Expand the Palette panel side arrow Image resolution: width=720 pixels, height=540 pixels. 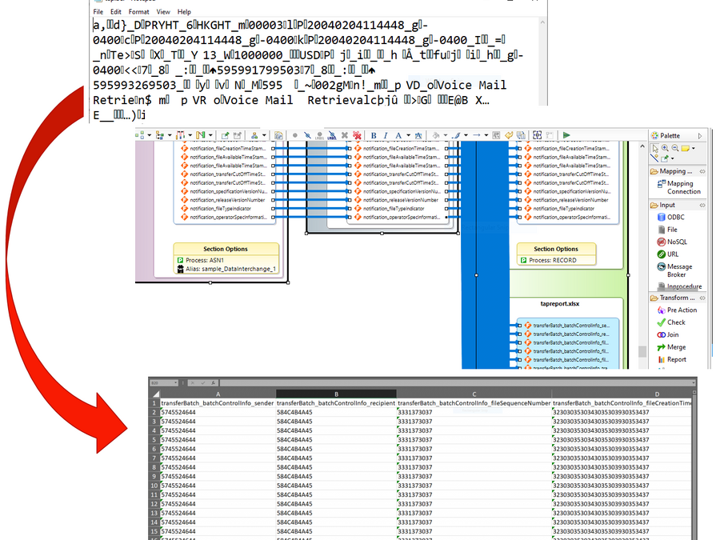coord(700,136)
